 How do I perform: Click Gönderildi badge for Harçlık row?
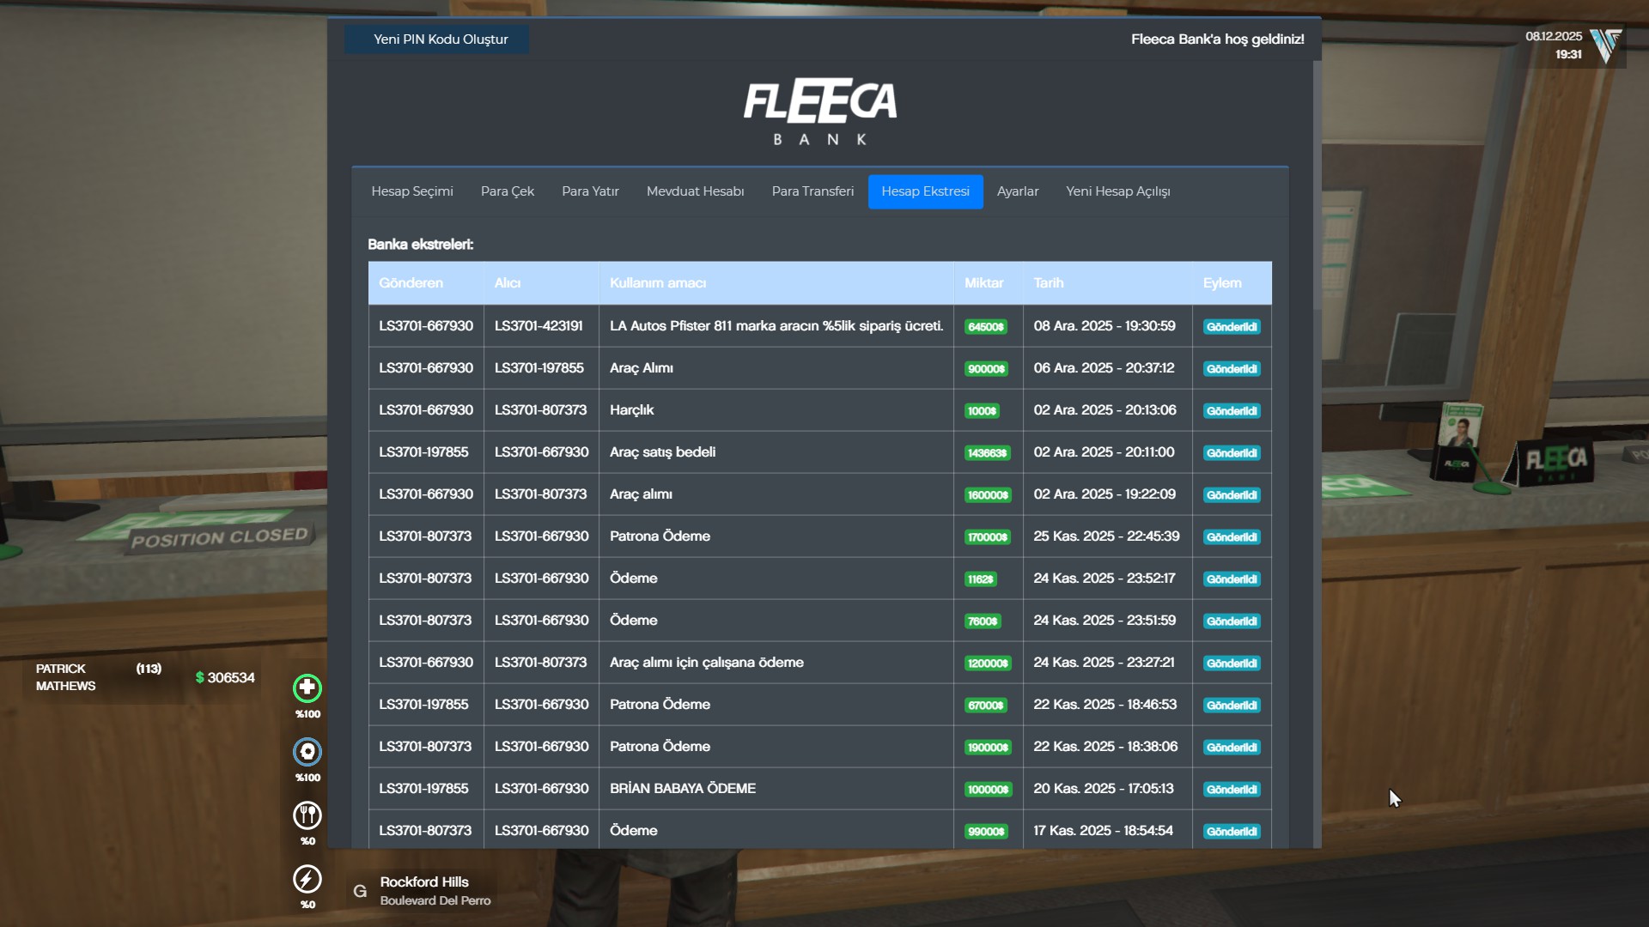point(1232,411)
